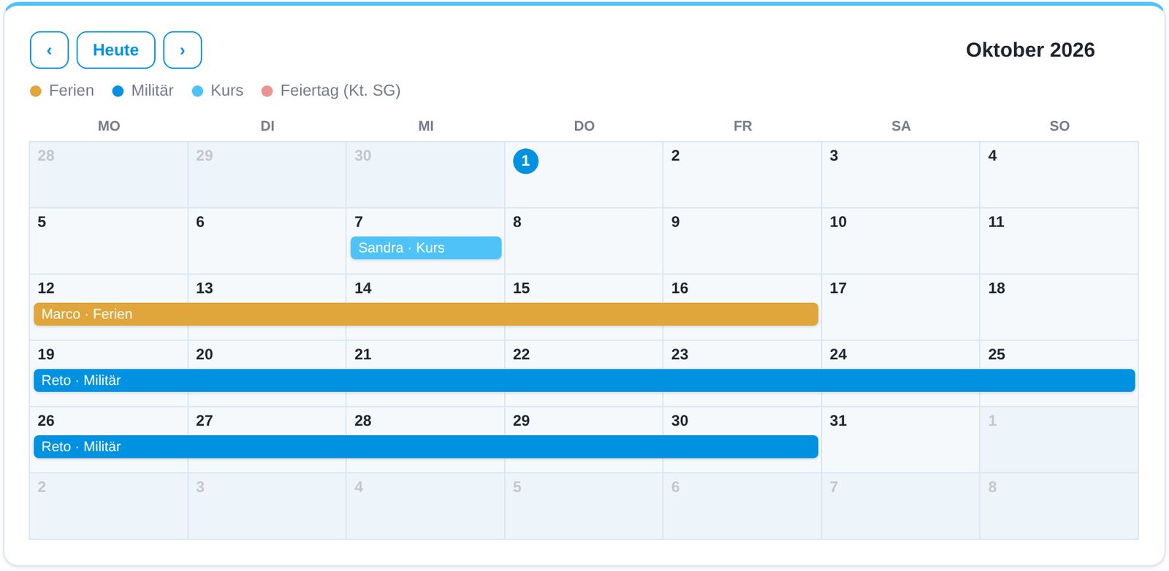
Task: Click the Oktober 2026 title
Action: click(x=1030, y=50)
